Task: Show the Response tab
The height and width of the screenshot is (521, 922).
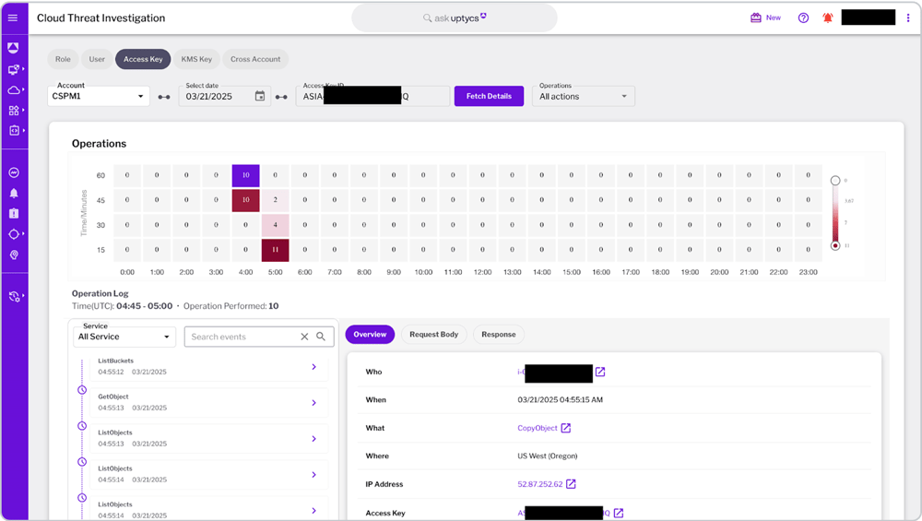Action: click(499, 334)
